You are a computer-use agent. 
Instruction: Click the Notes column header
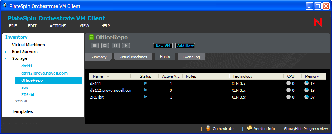[x=206, y=76]
